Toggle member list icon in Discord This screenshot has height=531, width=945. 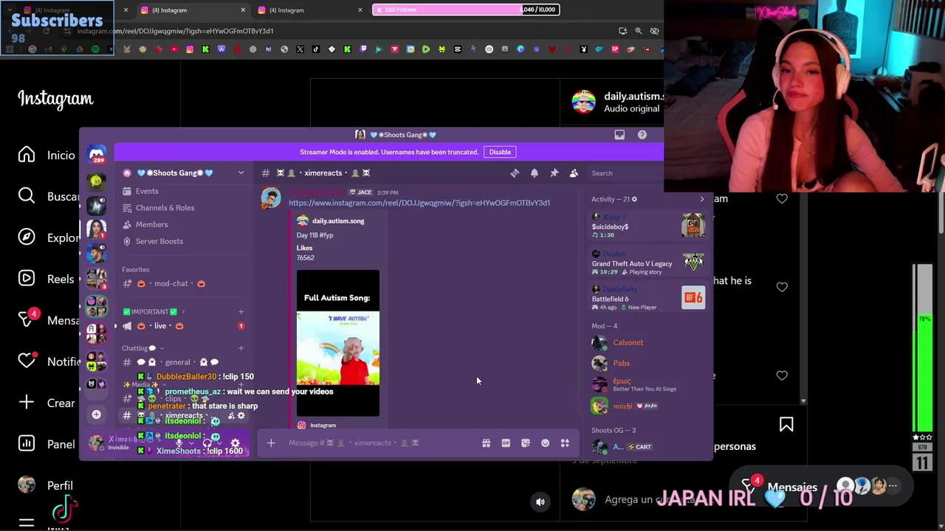[x=574, y=173]
